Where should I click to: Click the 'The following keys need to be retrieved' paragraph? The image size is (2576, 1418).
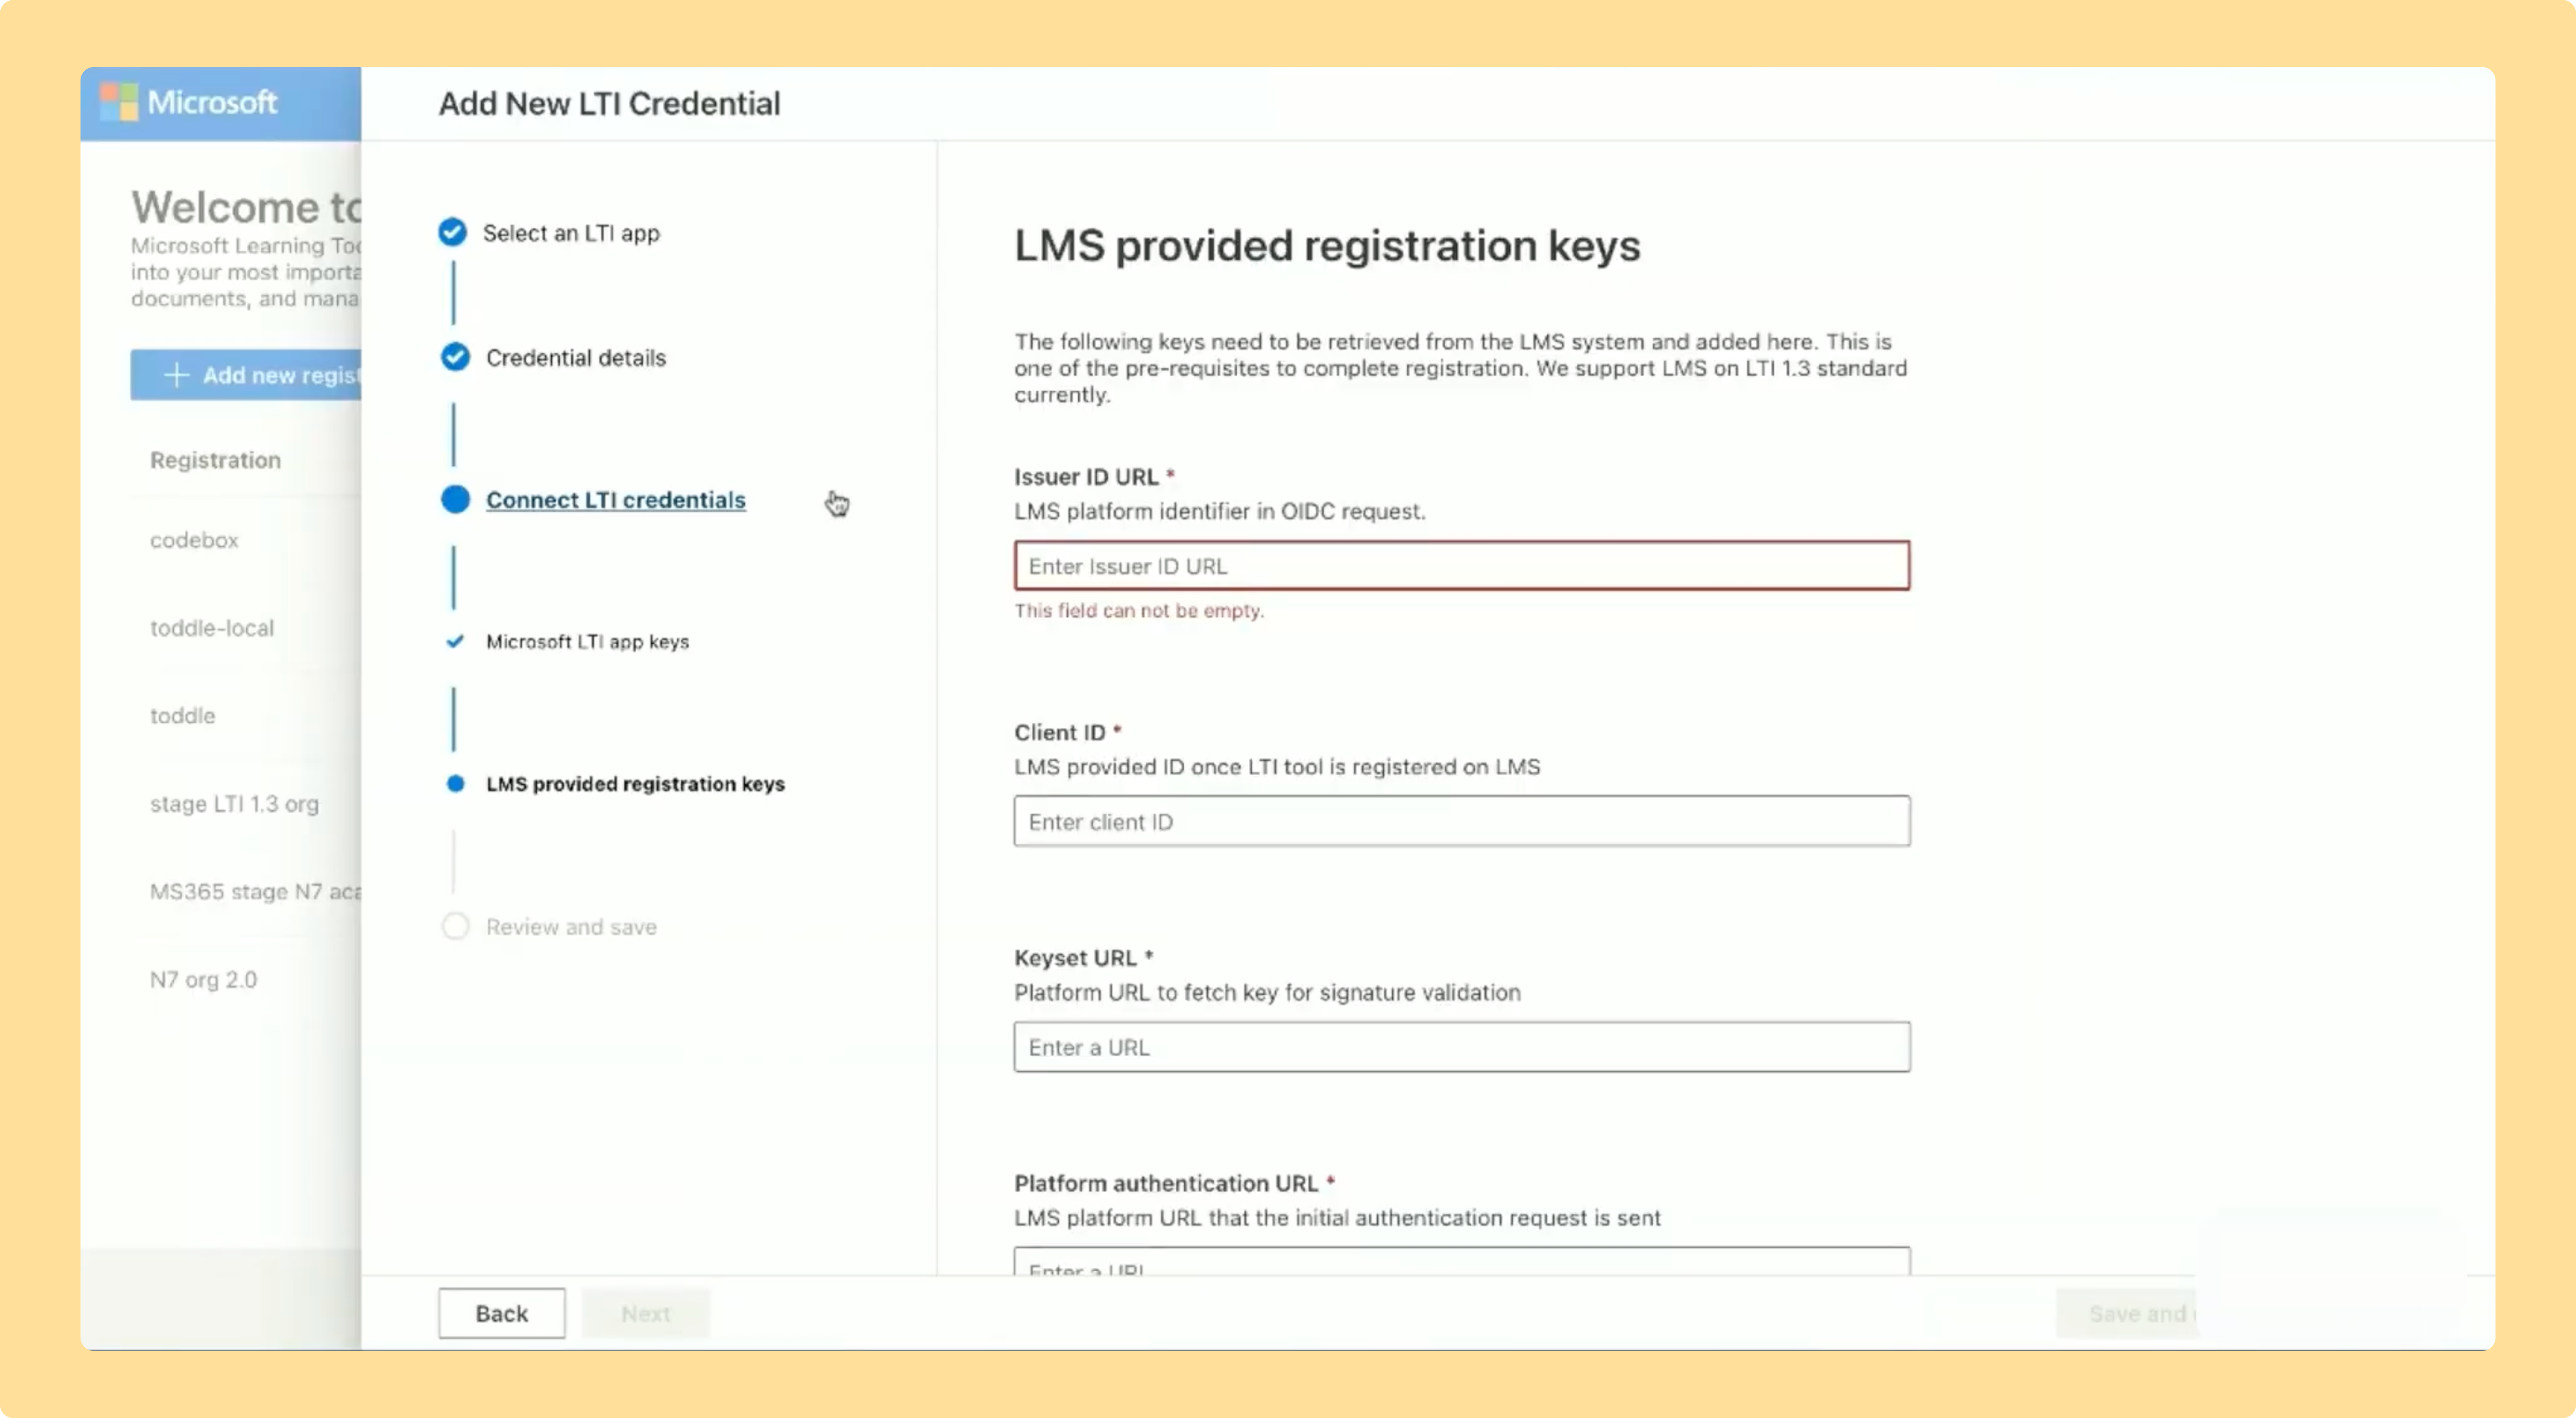1461,368
